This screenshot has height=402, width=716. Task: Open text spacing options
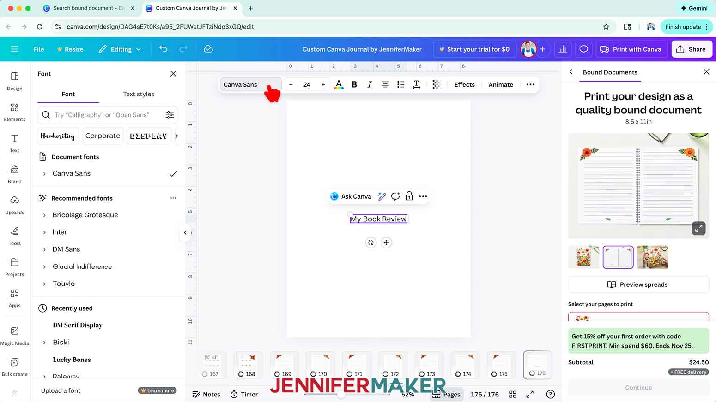click(x=416, y=84)
